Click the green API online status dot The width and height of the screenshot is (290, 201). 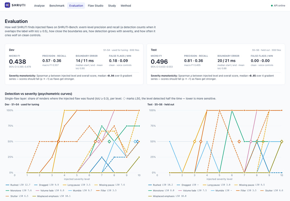click(x=272, y=5)
